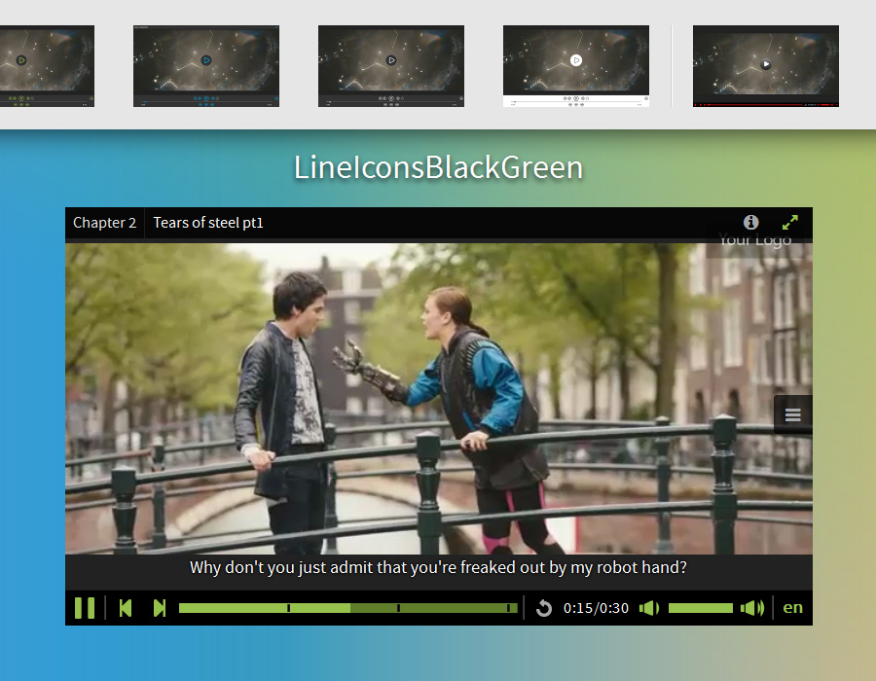Mute audio via the left speaker icon
The image size is (876, 681).
point(648,607)
